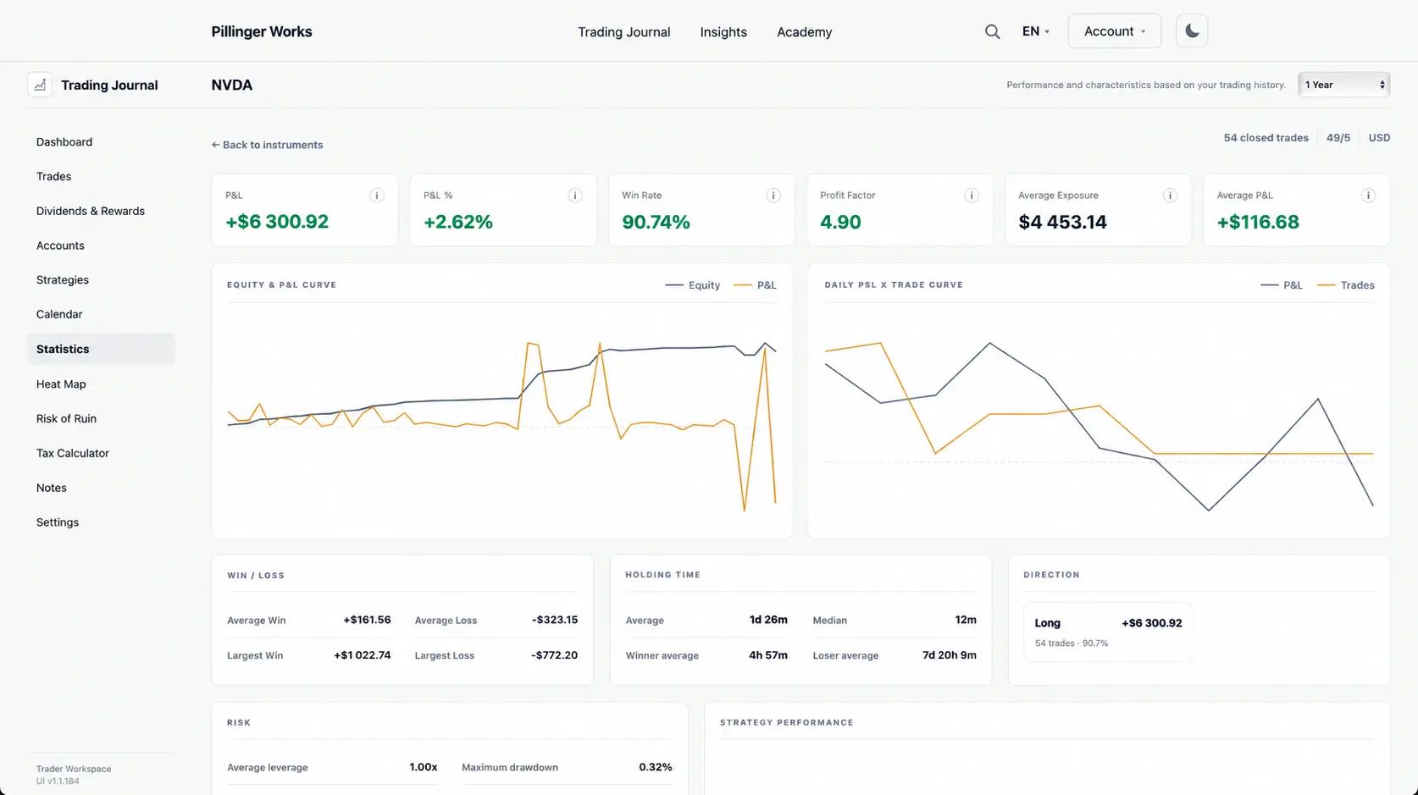Toggle P&L series in Equity & P&L legend
Viewport: 1418px width, 795px height.
click(x=756, y=285)
